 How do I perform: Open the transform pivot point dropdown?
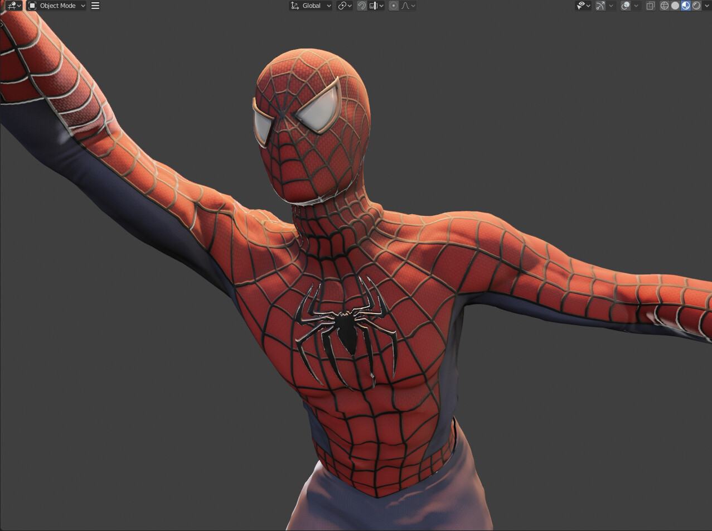click(x=345, y=6)
